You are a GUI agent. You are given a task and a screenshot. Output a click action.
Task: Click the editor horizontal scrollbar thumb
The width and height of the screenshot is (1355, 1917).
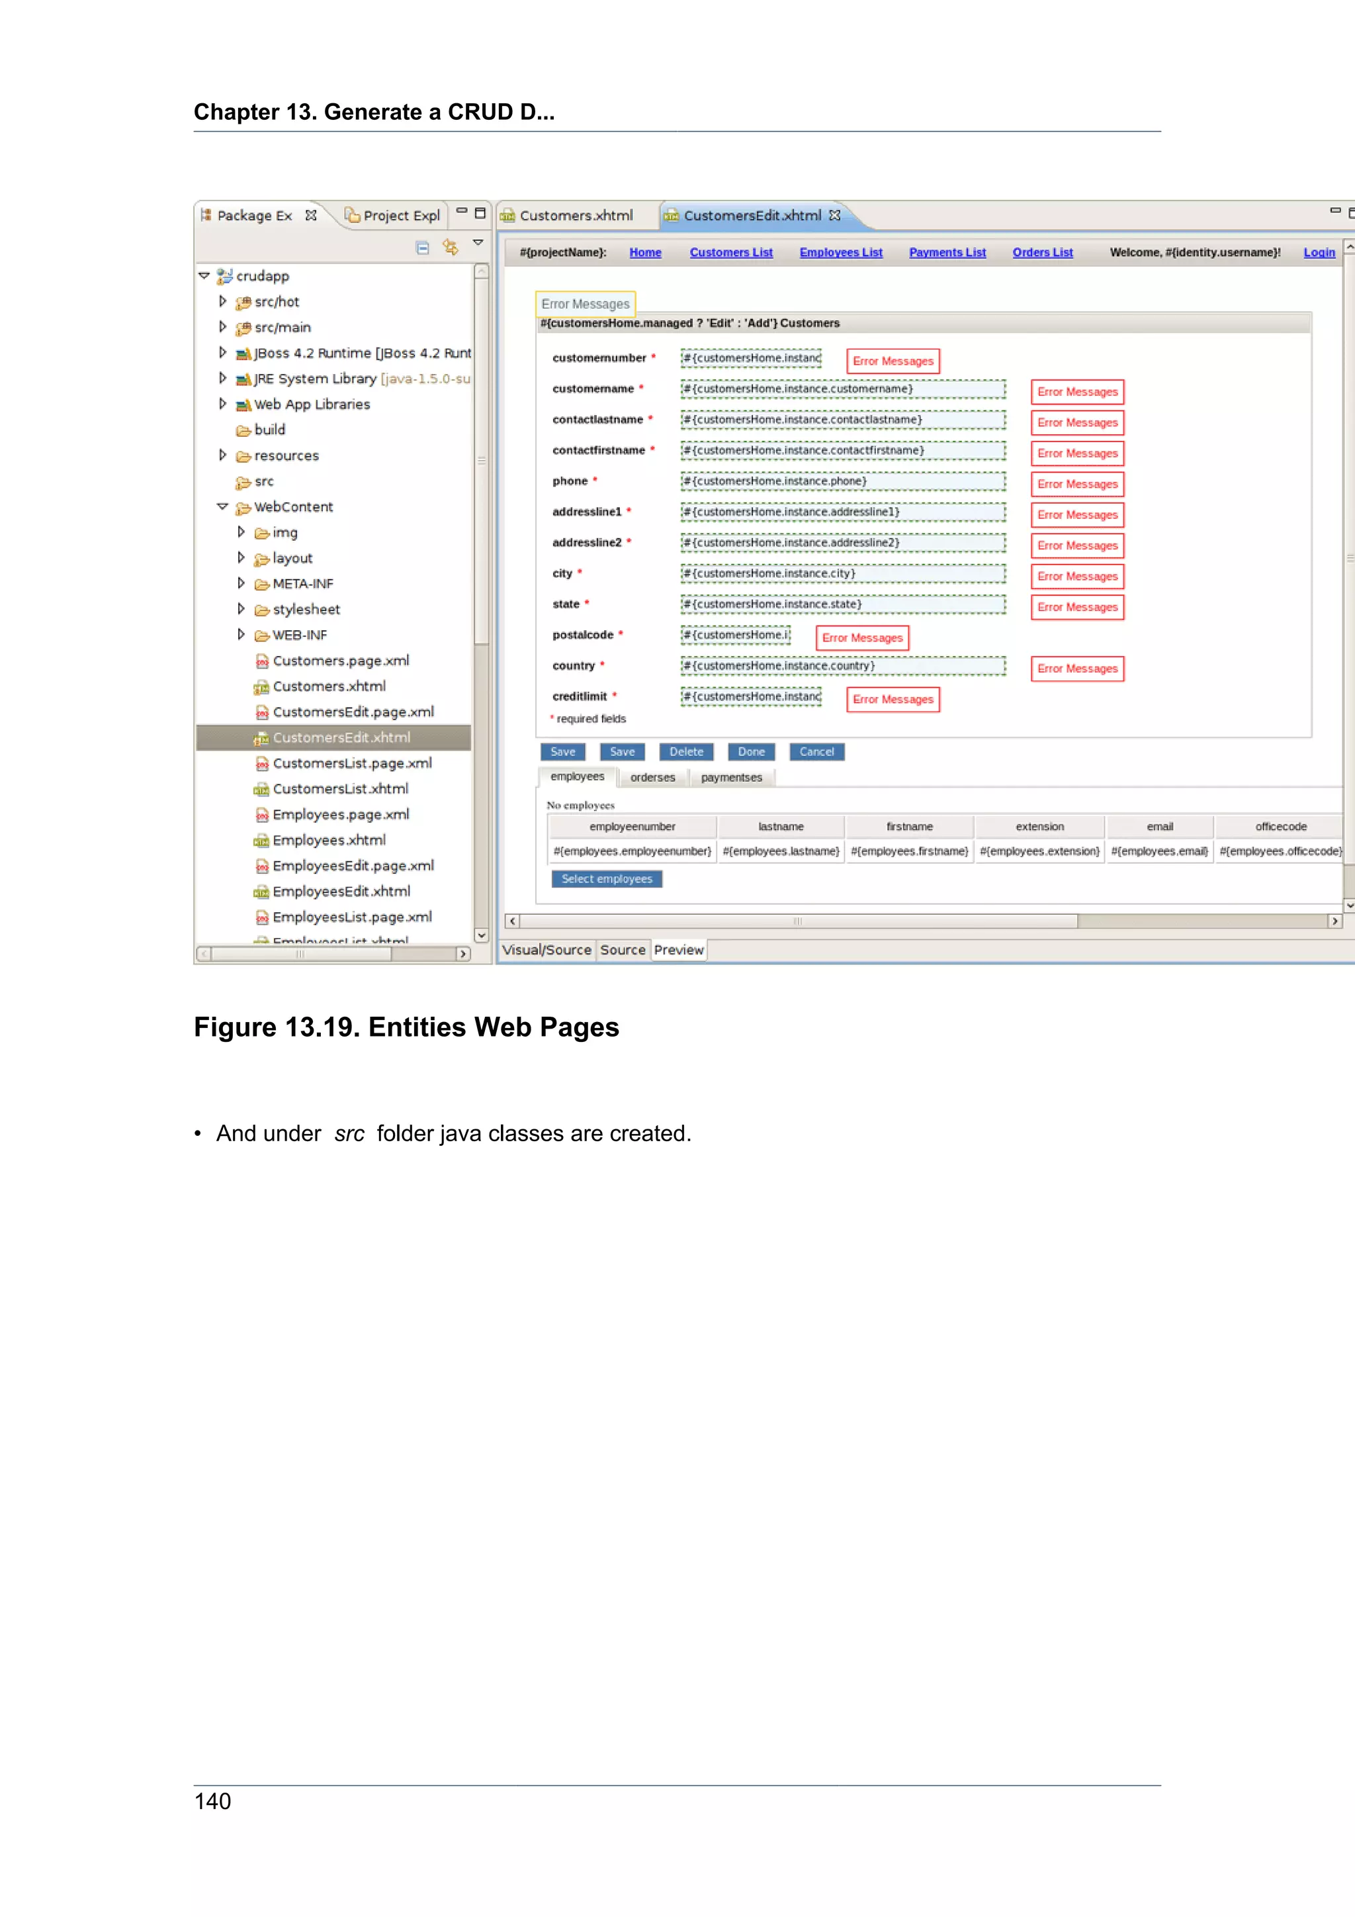(798, 921)
